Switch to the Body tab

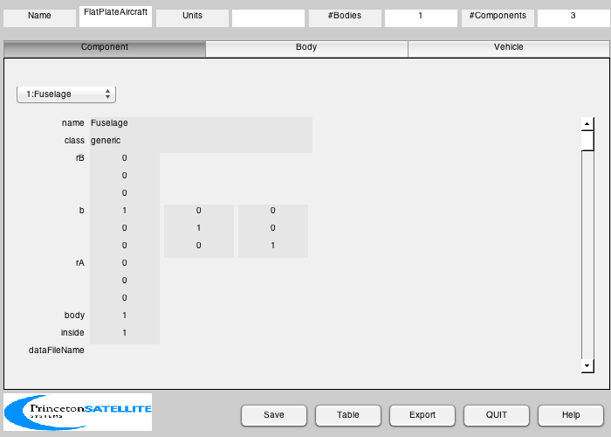pyautogui.click(x=306, y=48)
